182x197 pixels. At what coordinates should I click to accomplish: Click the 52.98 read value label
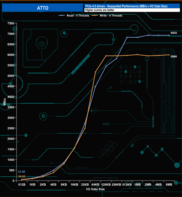[x=22, y=172]
